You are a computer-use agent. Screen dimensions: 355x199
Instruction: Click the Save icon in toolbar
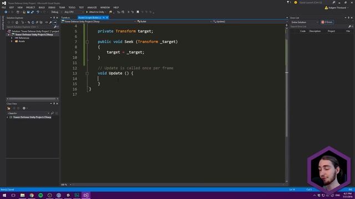pyautogui.click(x=28, y=12)
